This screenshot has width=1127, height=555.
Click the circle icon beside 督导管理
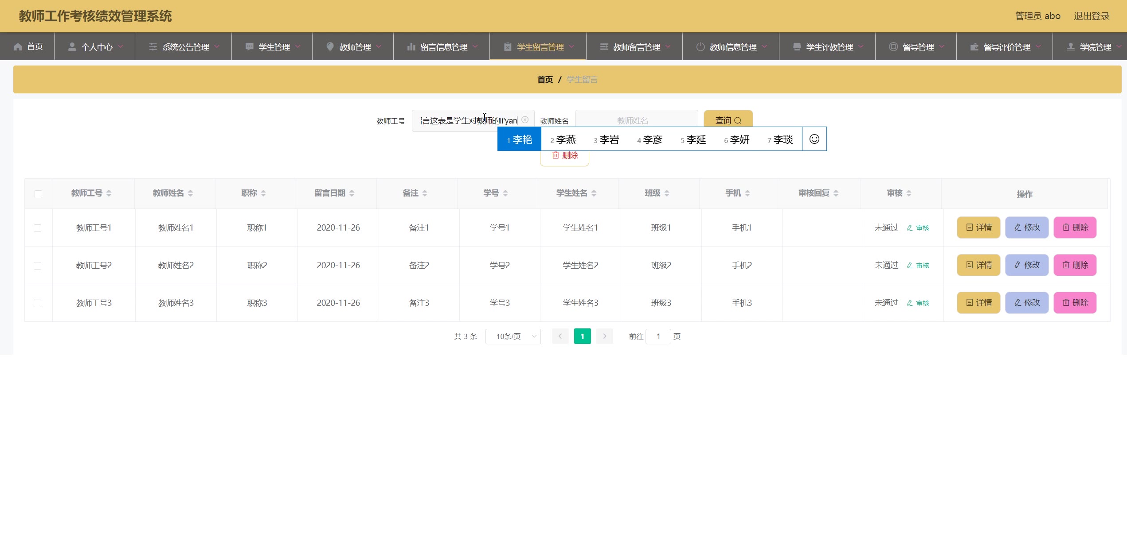[x=893, y=46]
